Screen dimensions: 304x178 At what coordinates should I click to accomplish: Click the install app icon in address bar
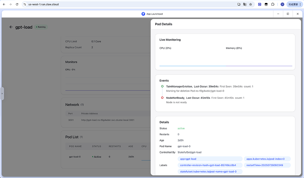(x=239, y=4)
